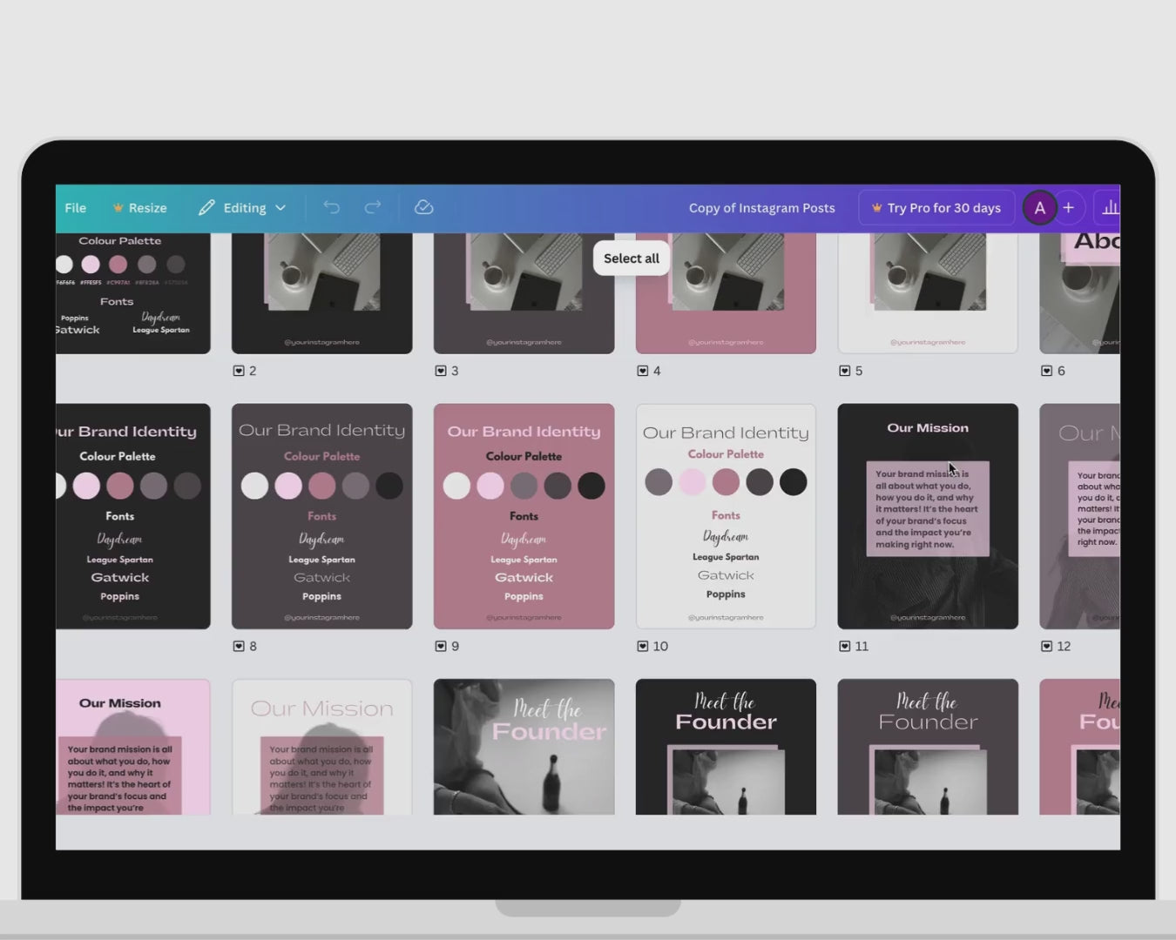
Task: Select page 4 mauve desk photo thumbnail
Action: pyautogui.click(x=727, y=293)
